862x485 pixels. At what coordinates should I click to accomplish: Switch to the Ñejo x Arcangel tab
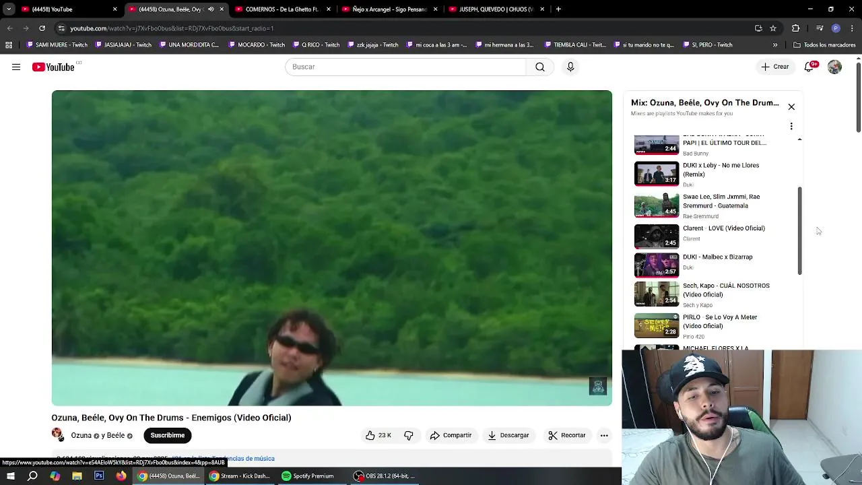tap(389, 9)
